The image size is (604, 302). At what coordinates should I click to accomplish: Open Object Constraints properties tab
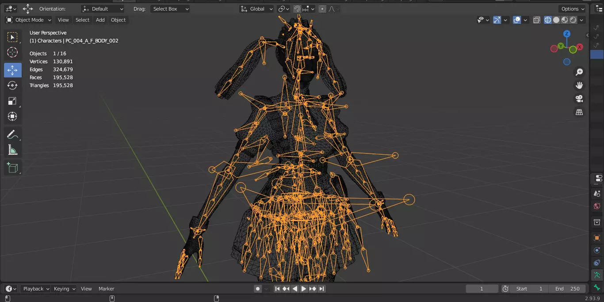coord(597,263)
